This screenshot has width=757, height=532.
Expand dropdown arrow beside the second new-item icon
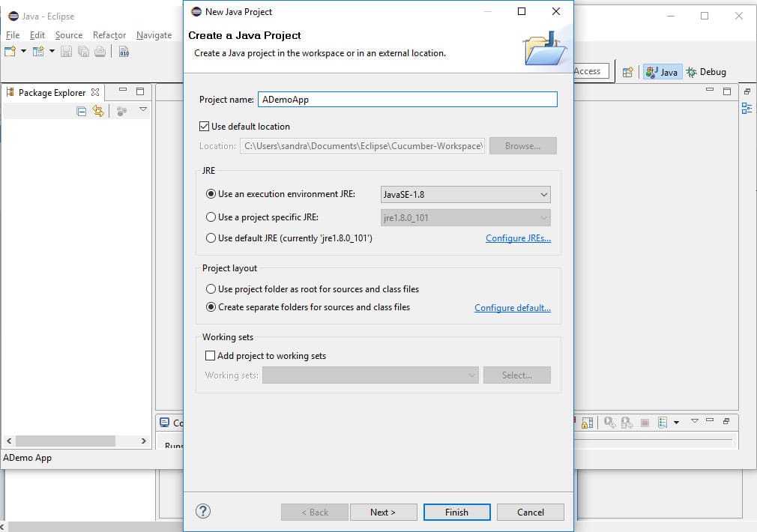(x=52, y=51)
